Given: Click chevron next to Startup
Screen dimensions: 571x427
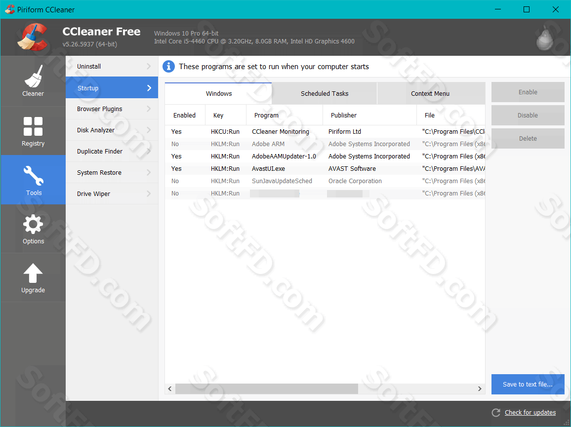Looking at the screenshot, I should click(x=149, y=88).
